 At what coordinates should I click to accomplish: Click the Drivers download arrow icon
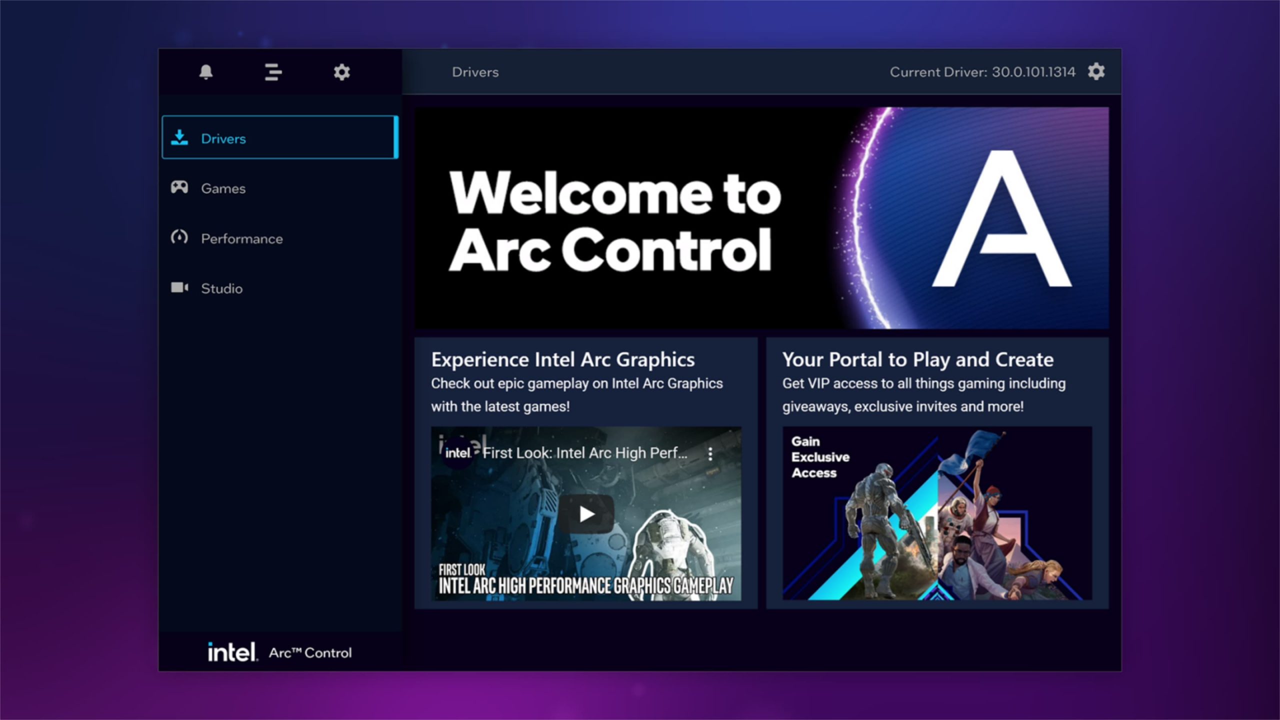(x=179, y=137)
